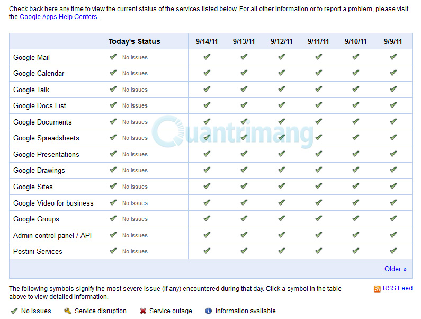
Task: Click Google Calendar checkmark under 9/13/11
Action: tap(244, 73)
